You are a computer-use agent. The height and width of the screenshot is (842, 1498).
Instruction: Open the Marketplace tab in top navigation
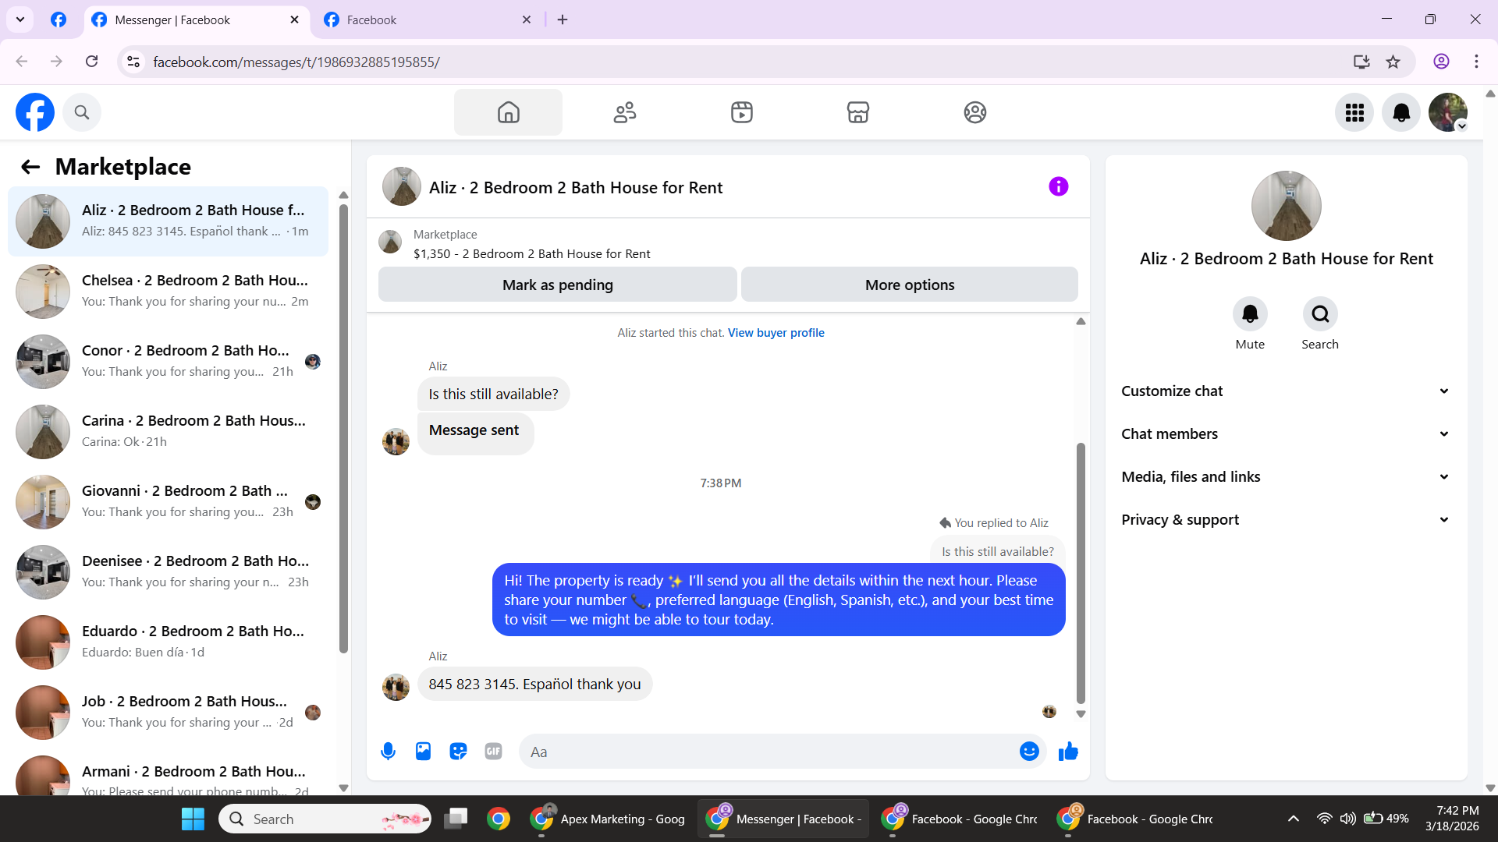pyautogui.click(x=858, y=113)
